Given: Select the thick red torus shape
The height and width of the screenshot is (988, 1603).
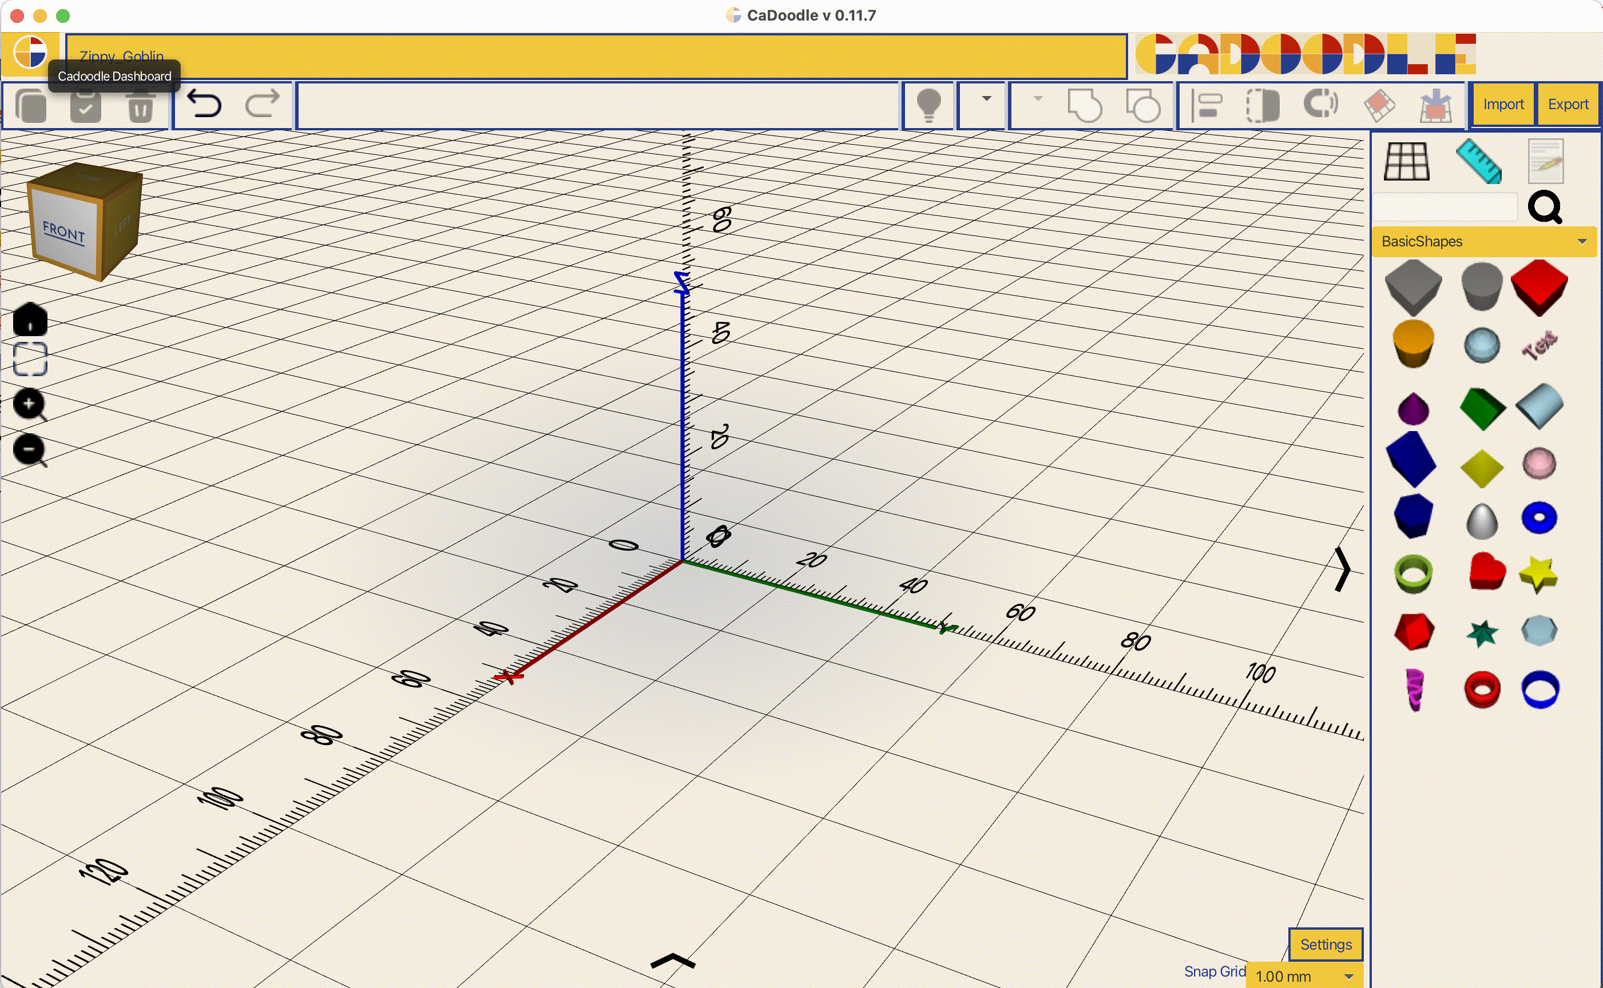Looking at the screenshot, I should [1481, 690].
